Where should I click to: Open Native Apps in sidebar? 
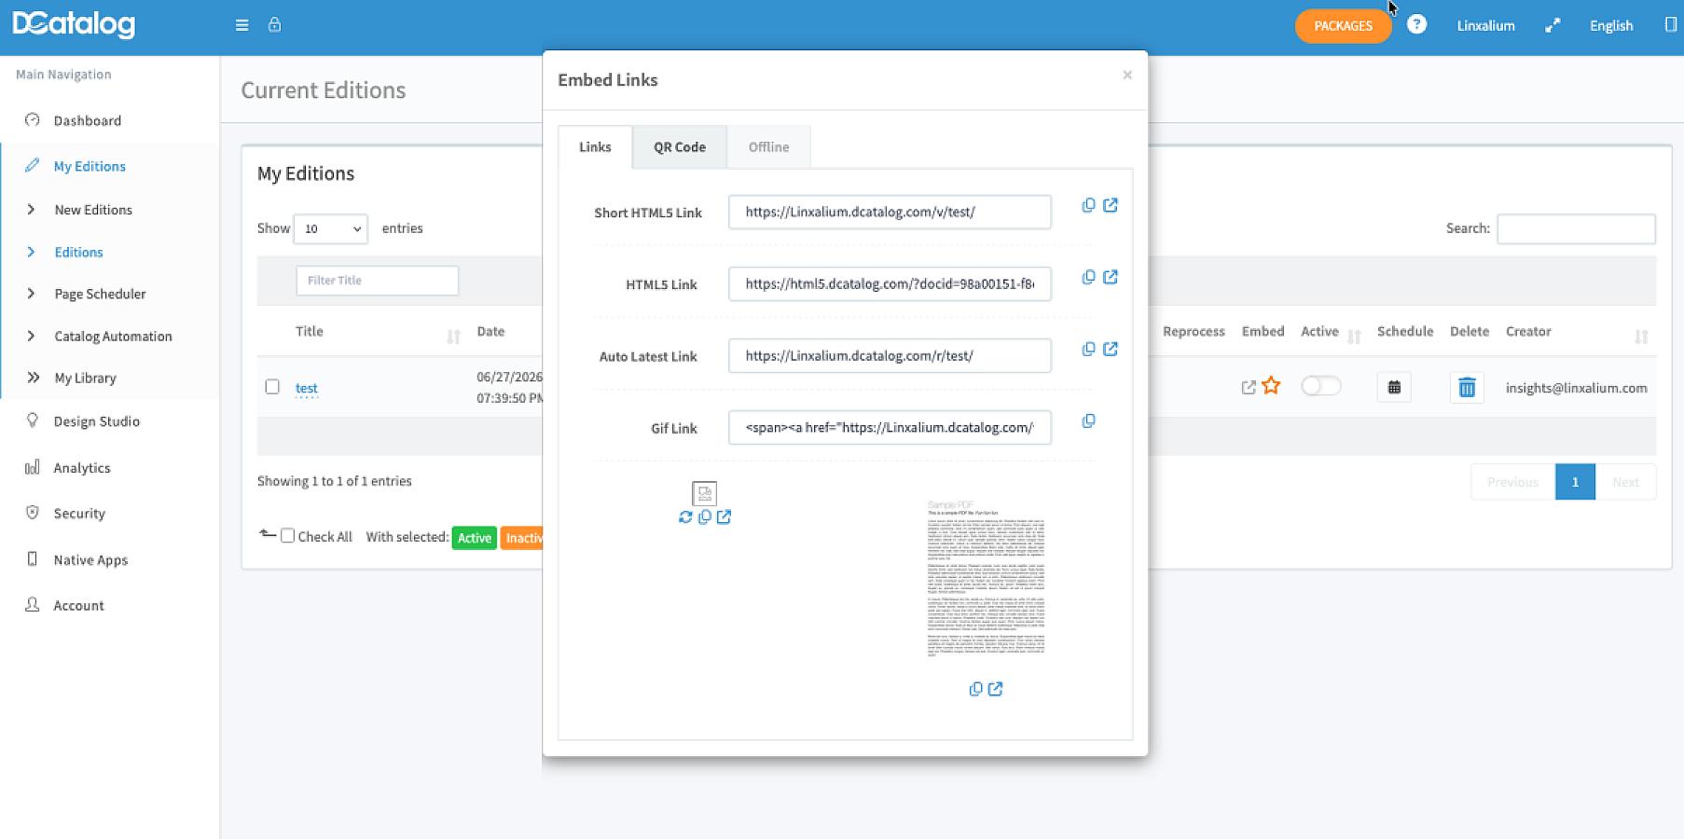click(x=90, y=560)
